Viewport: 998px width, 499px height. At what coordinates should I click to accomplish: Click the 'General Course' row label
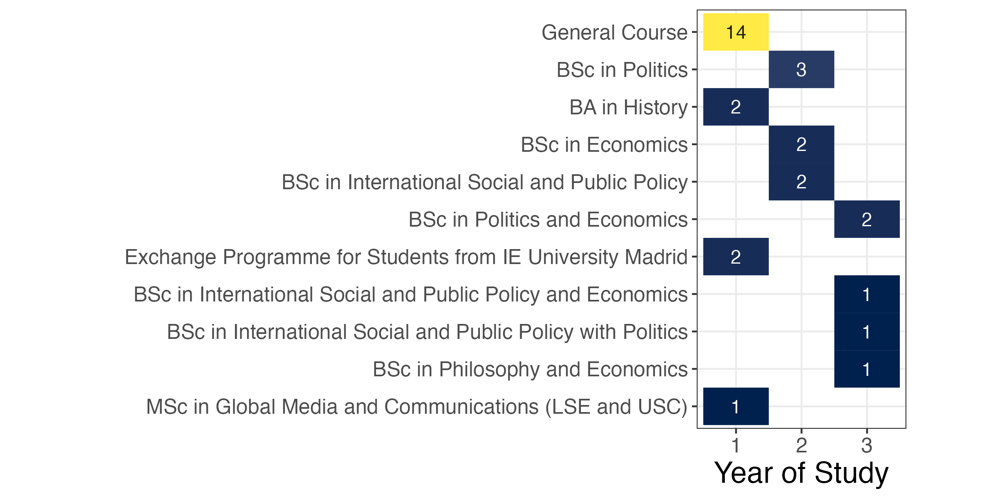tap(614, 32)
